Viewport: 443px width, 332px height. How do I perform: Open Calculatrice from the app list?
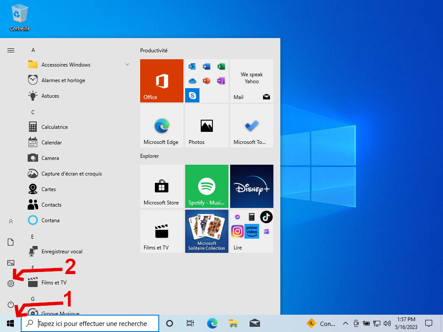55,127
